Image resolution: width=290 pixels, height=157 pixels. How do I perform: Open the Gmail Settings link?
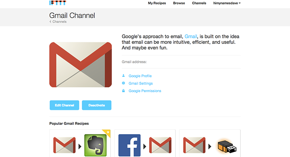click(x=141, y=83)
